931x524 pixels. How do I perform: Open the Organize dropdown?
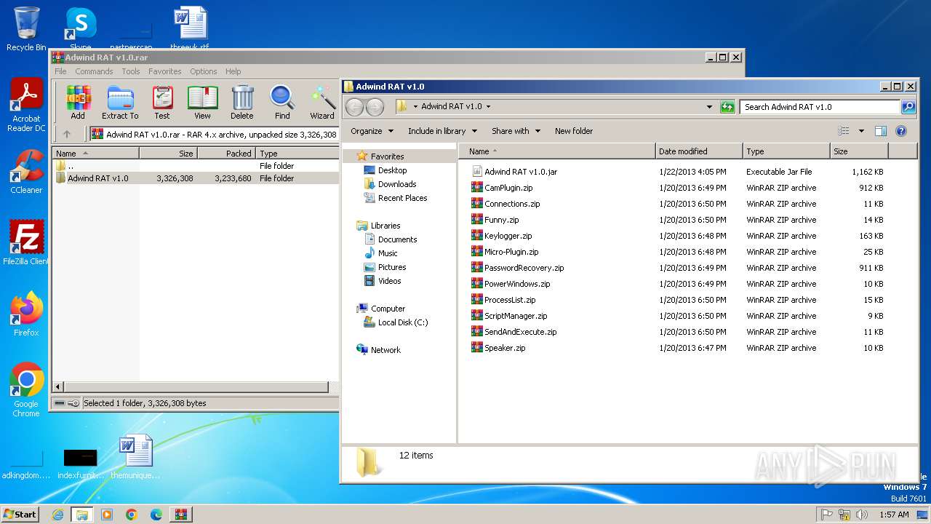point(372,131)
